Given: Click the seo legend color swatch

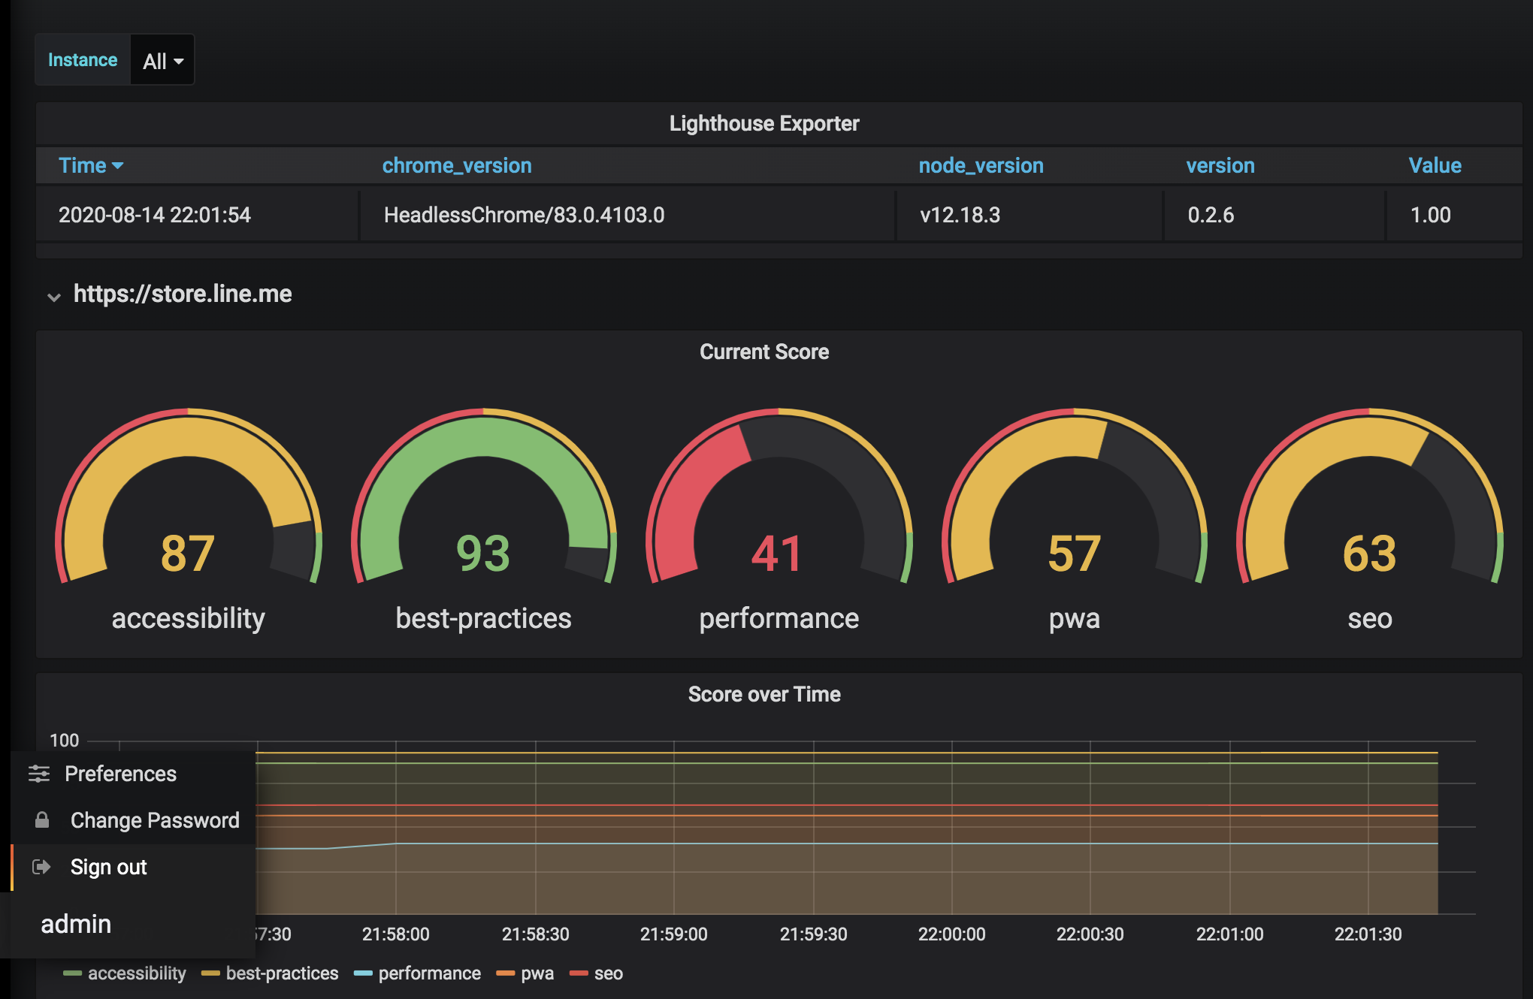Looking at the screenshot, I should [579, 973].
